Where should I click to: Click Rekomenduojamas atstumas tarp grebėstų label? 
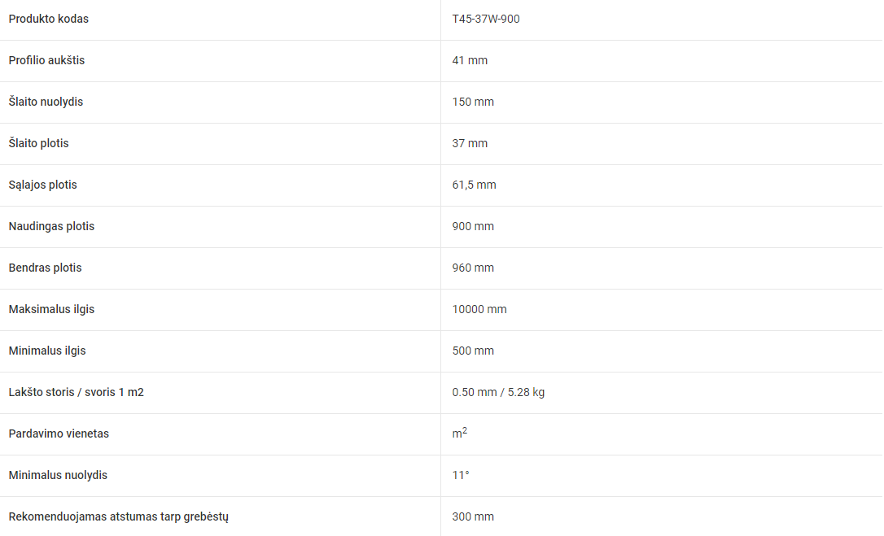coord(118,516)
